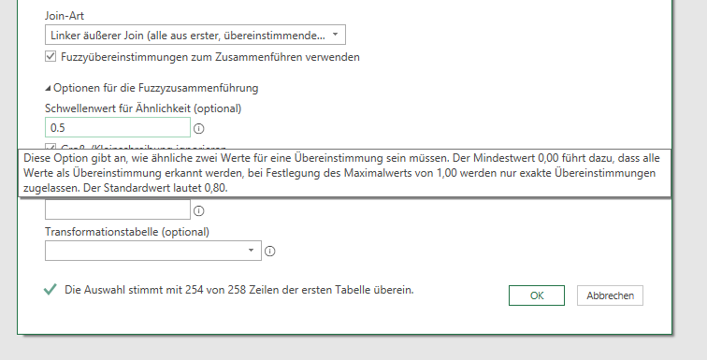Click the info icon beside the Transformationstabelle dropdown
Image resolution: width=707 pixels, height=360 pixels.
[269, 251]
